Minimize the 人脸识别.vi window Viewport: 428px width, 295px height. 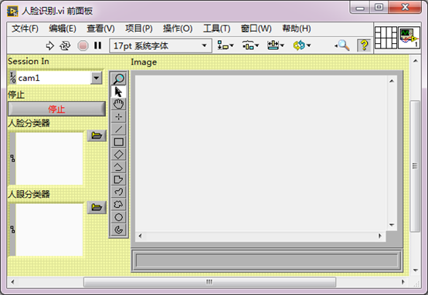pos(360,8)
